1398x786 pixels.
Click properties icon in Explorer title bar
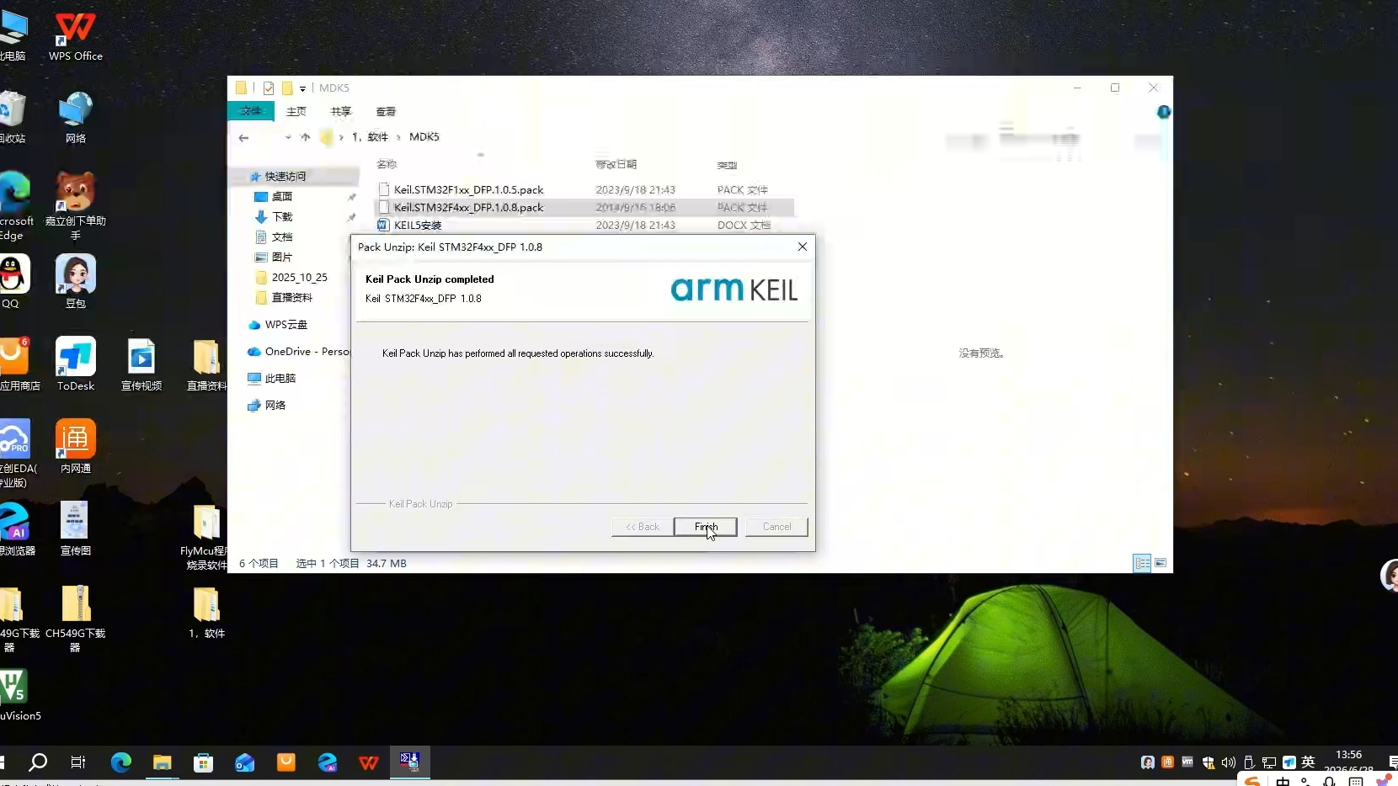(269, 88)
